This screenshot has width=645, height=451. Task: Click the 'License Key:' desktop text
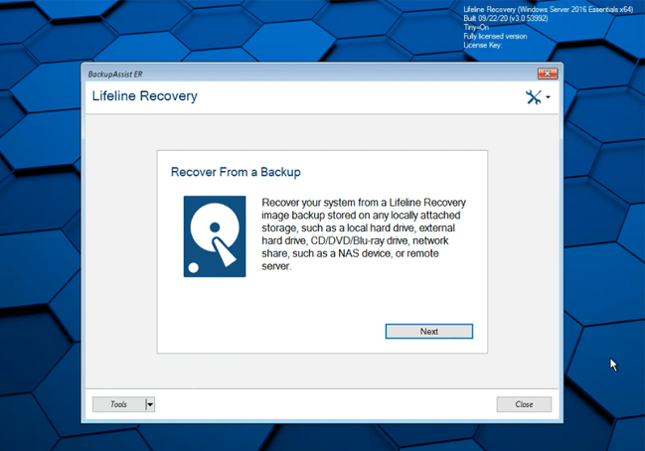click(x=483, y=46)
